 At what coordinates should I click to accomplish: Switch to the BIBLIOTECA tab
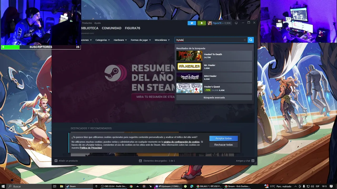(x=90, y=28)
